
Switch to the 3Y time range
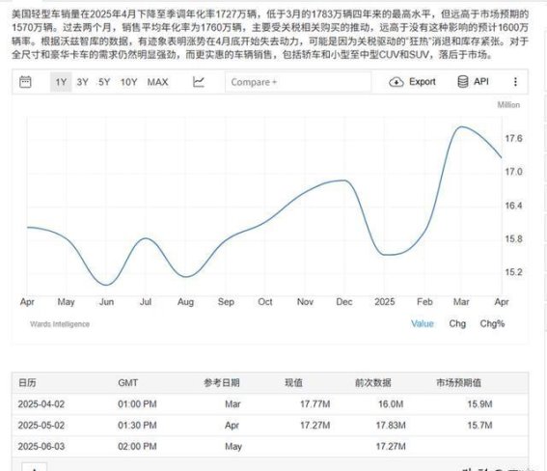82,82
